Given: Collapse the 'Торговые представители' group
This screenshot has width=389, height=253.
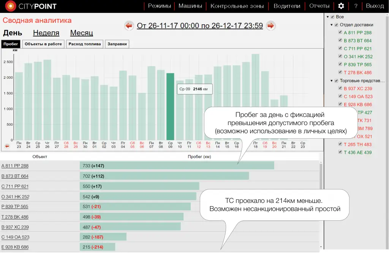Looking at the screenshot, I should click(x=332, y=81).
